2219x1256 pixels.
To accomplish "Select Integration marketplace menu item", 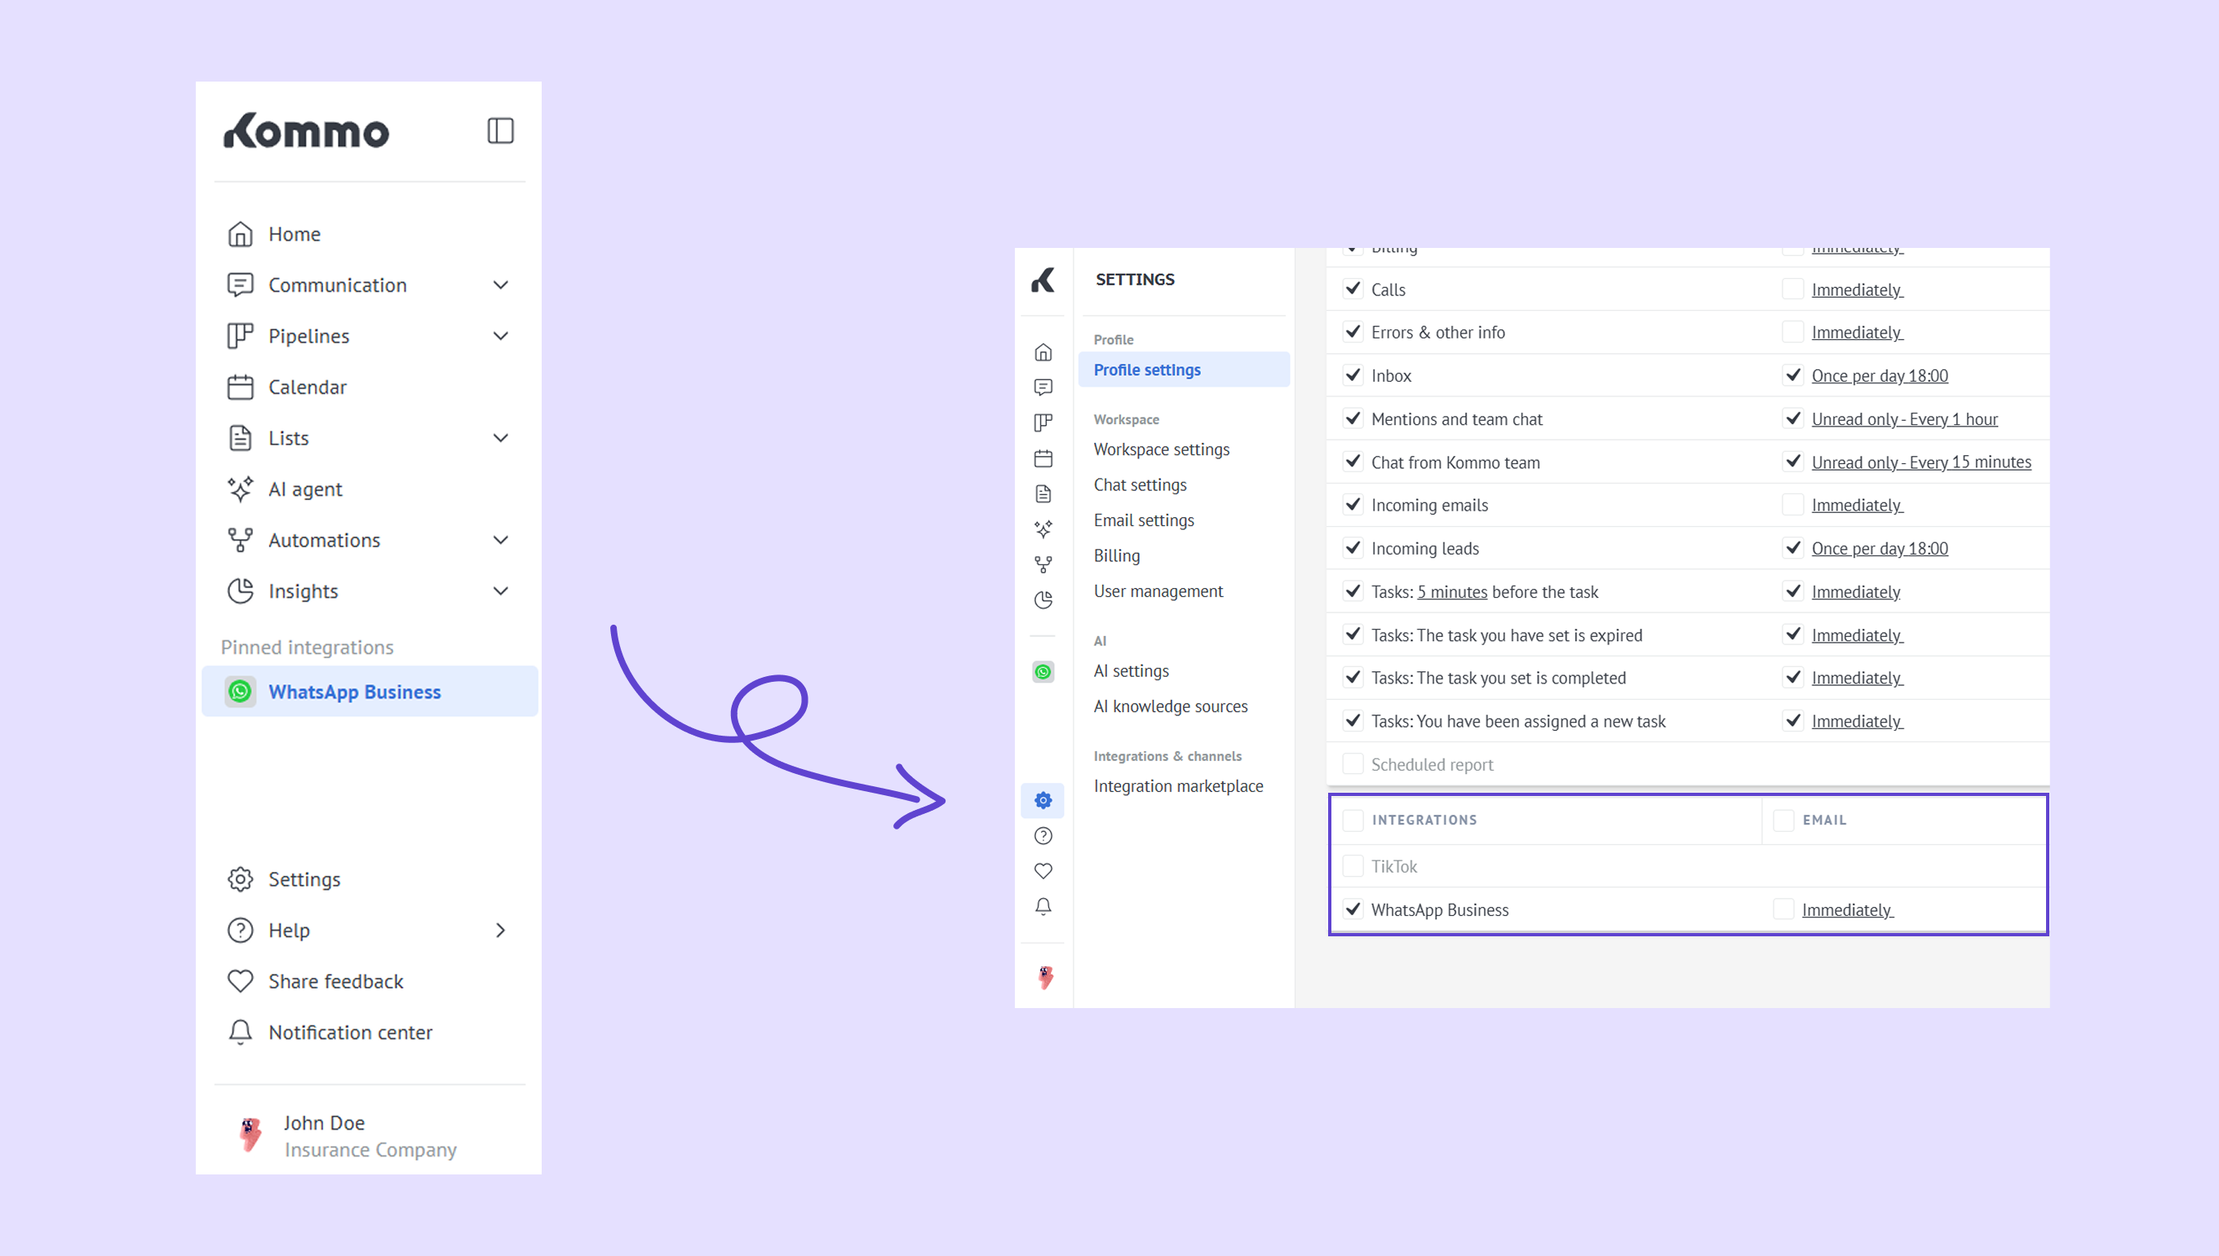I will point(1178,786).
